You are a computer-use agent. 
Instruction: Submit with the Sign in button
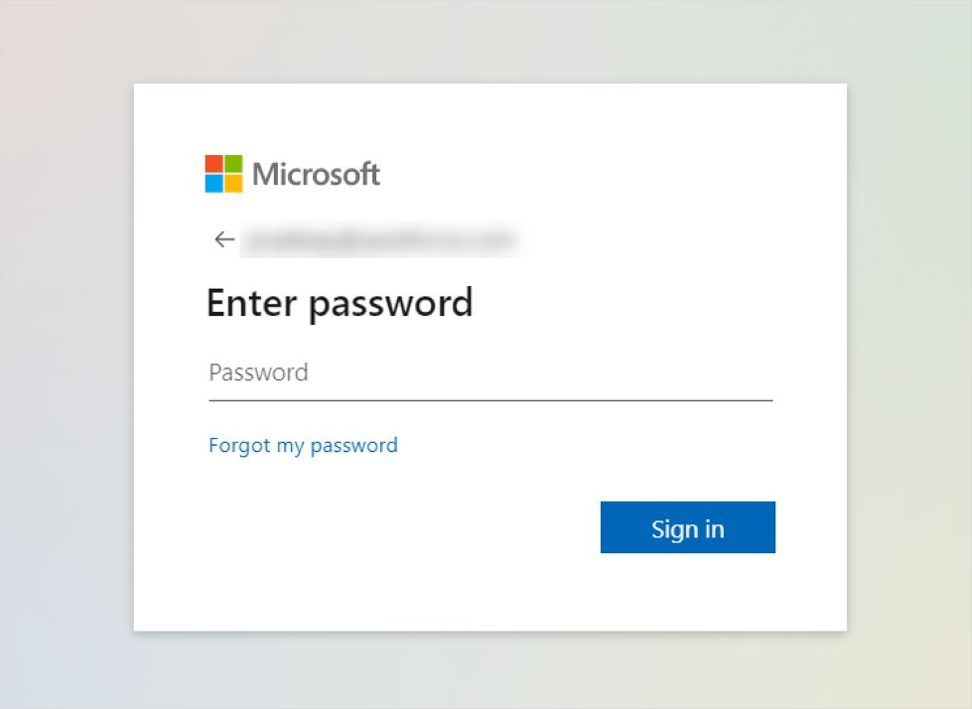pyautogui.click(x=687, y=527)
